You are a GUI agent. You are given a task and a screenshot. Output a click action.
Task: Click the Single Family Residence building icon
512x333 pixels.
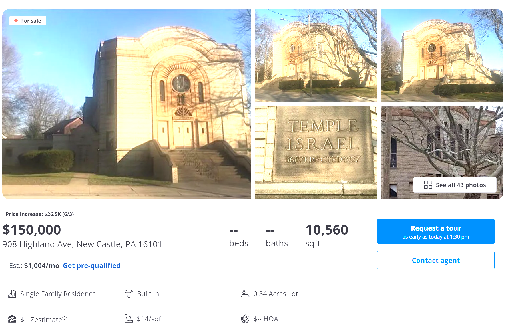12,294
